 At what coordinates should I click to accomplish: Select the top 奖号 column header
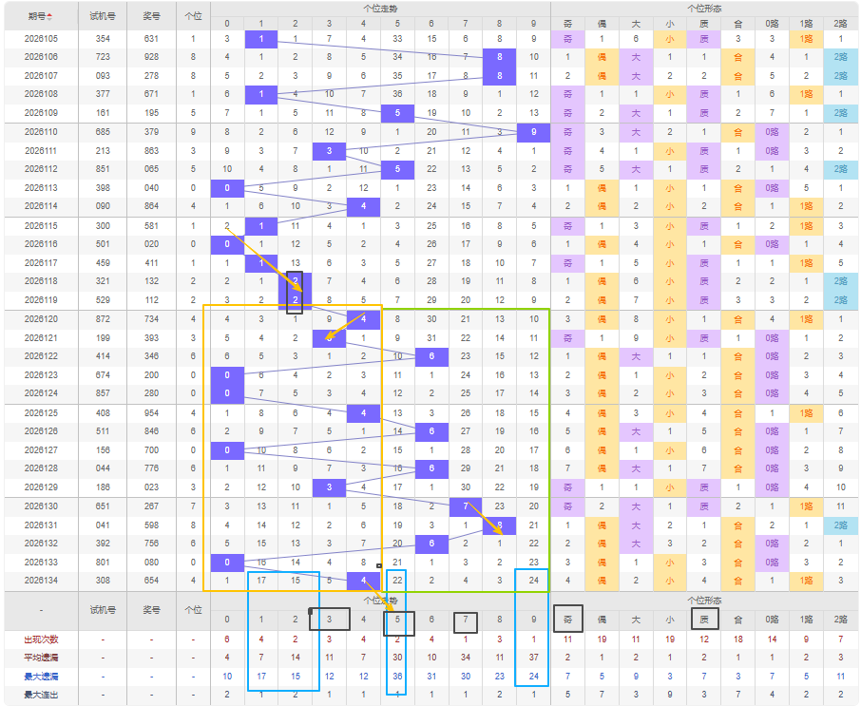coord(151,16)
